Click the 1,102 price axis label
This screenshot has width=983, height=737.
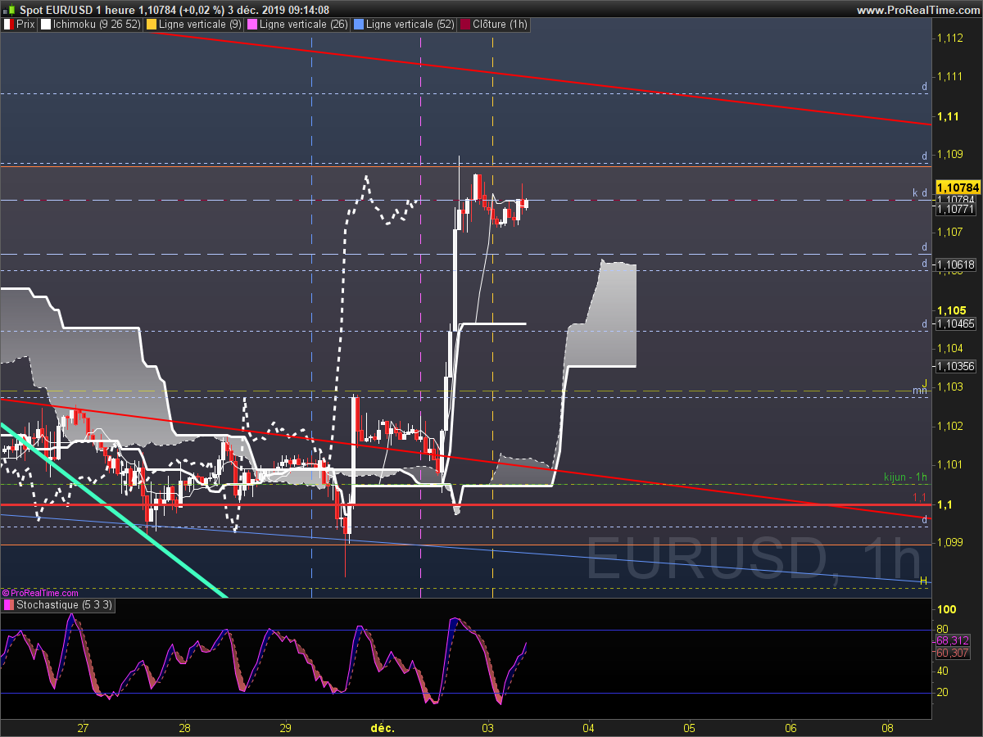tap(950, 426)
